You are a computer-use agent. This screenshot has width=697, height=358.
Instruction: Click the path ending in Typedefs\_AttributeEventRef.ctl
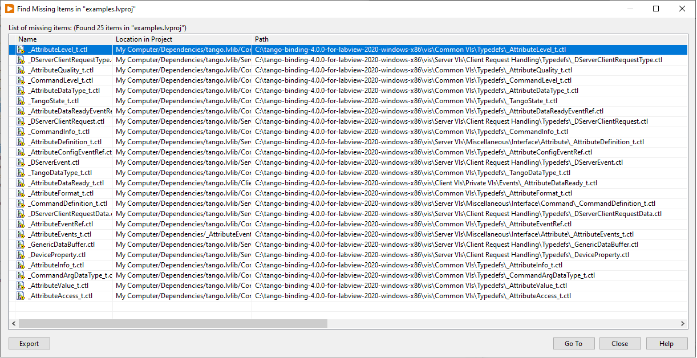tap(413, 224)
